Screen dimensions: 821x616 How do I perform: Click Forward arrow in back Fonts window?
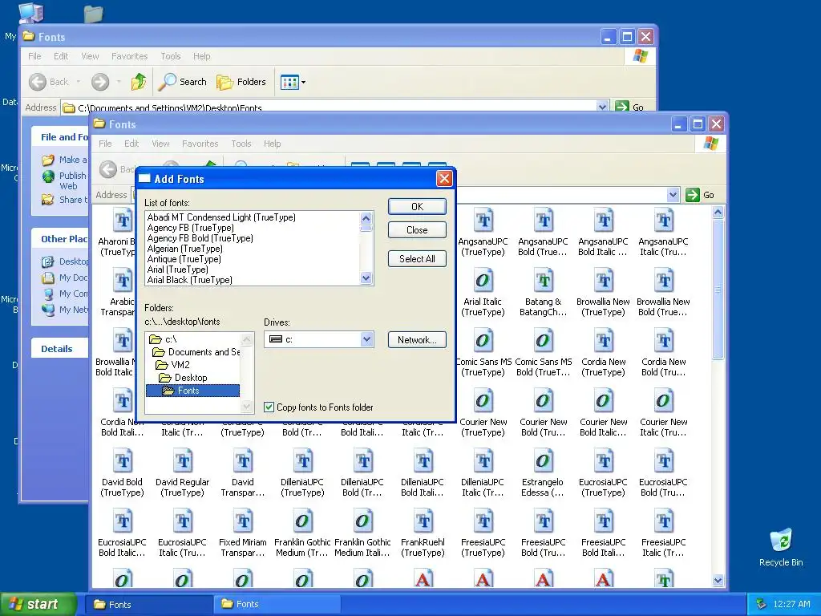click(x=100, y=82)
